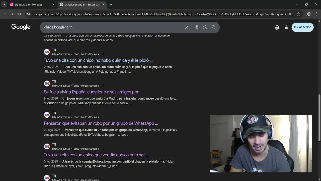The height and width of the screenshot is (181, 321).
Task: Go back to the previous page
Action: [x=5, y=14]
